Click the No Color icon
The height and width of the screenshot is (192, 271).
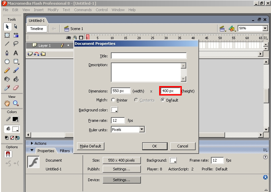pos(12,138)
